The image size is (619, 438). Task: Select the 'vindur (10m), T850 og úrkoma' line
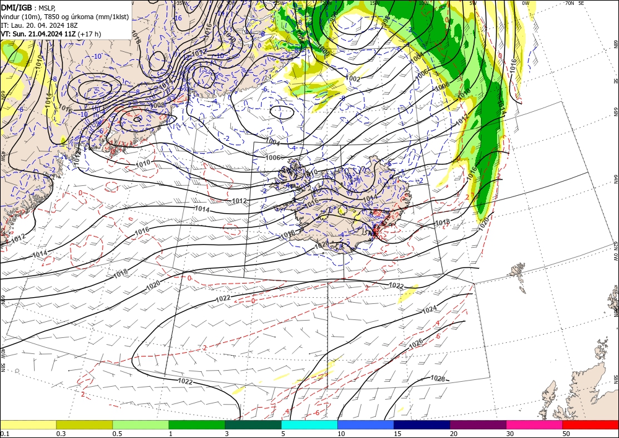65,16
